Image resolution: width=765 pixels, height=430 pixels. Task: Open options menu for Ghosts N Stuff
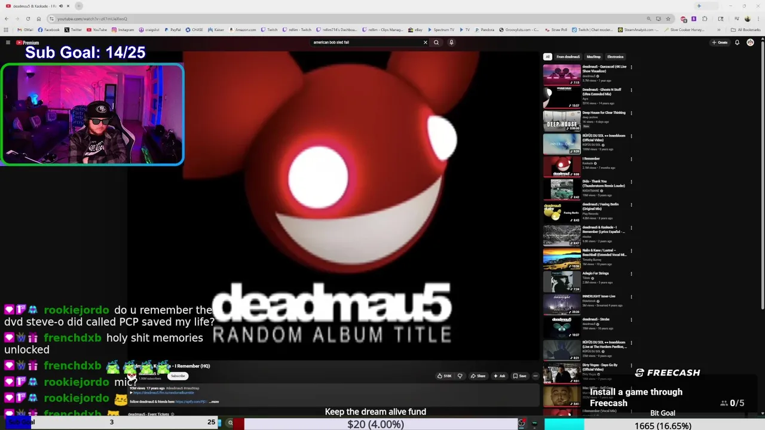pos(631,90)
